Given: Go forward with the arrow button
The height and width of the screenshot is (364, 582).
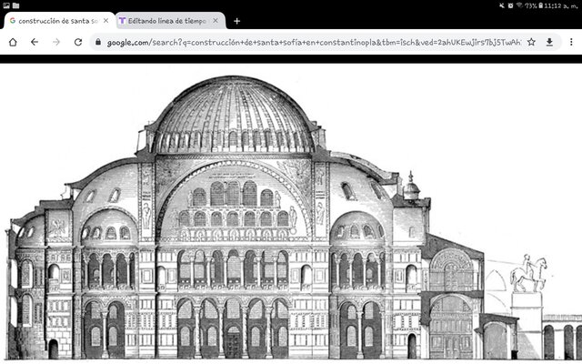Looking at the screenshot, I should 56,42.
